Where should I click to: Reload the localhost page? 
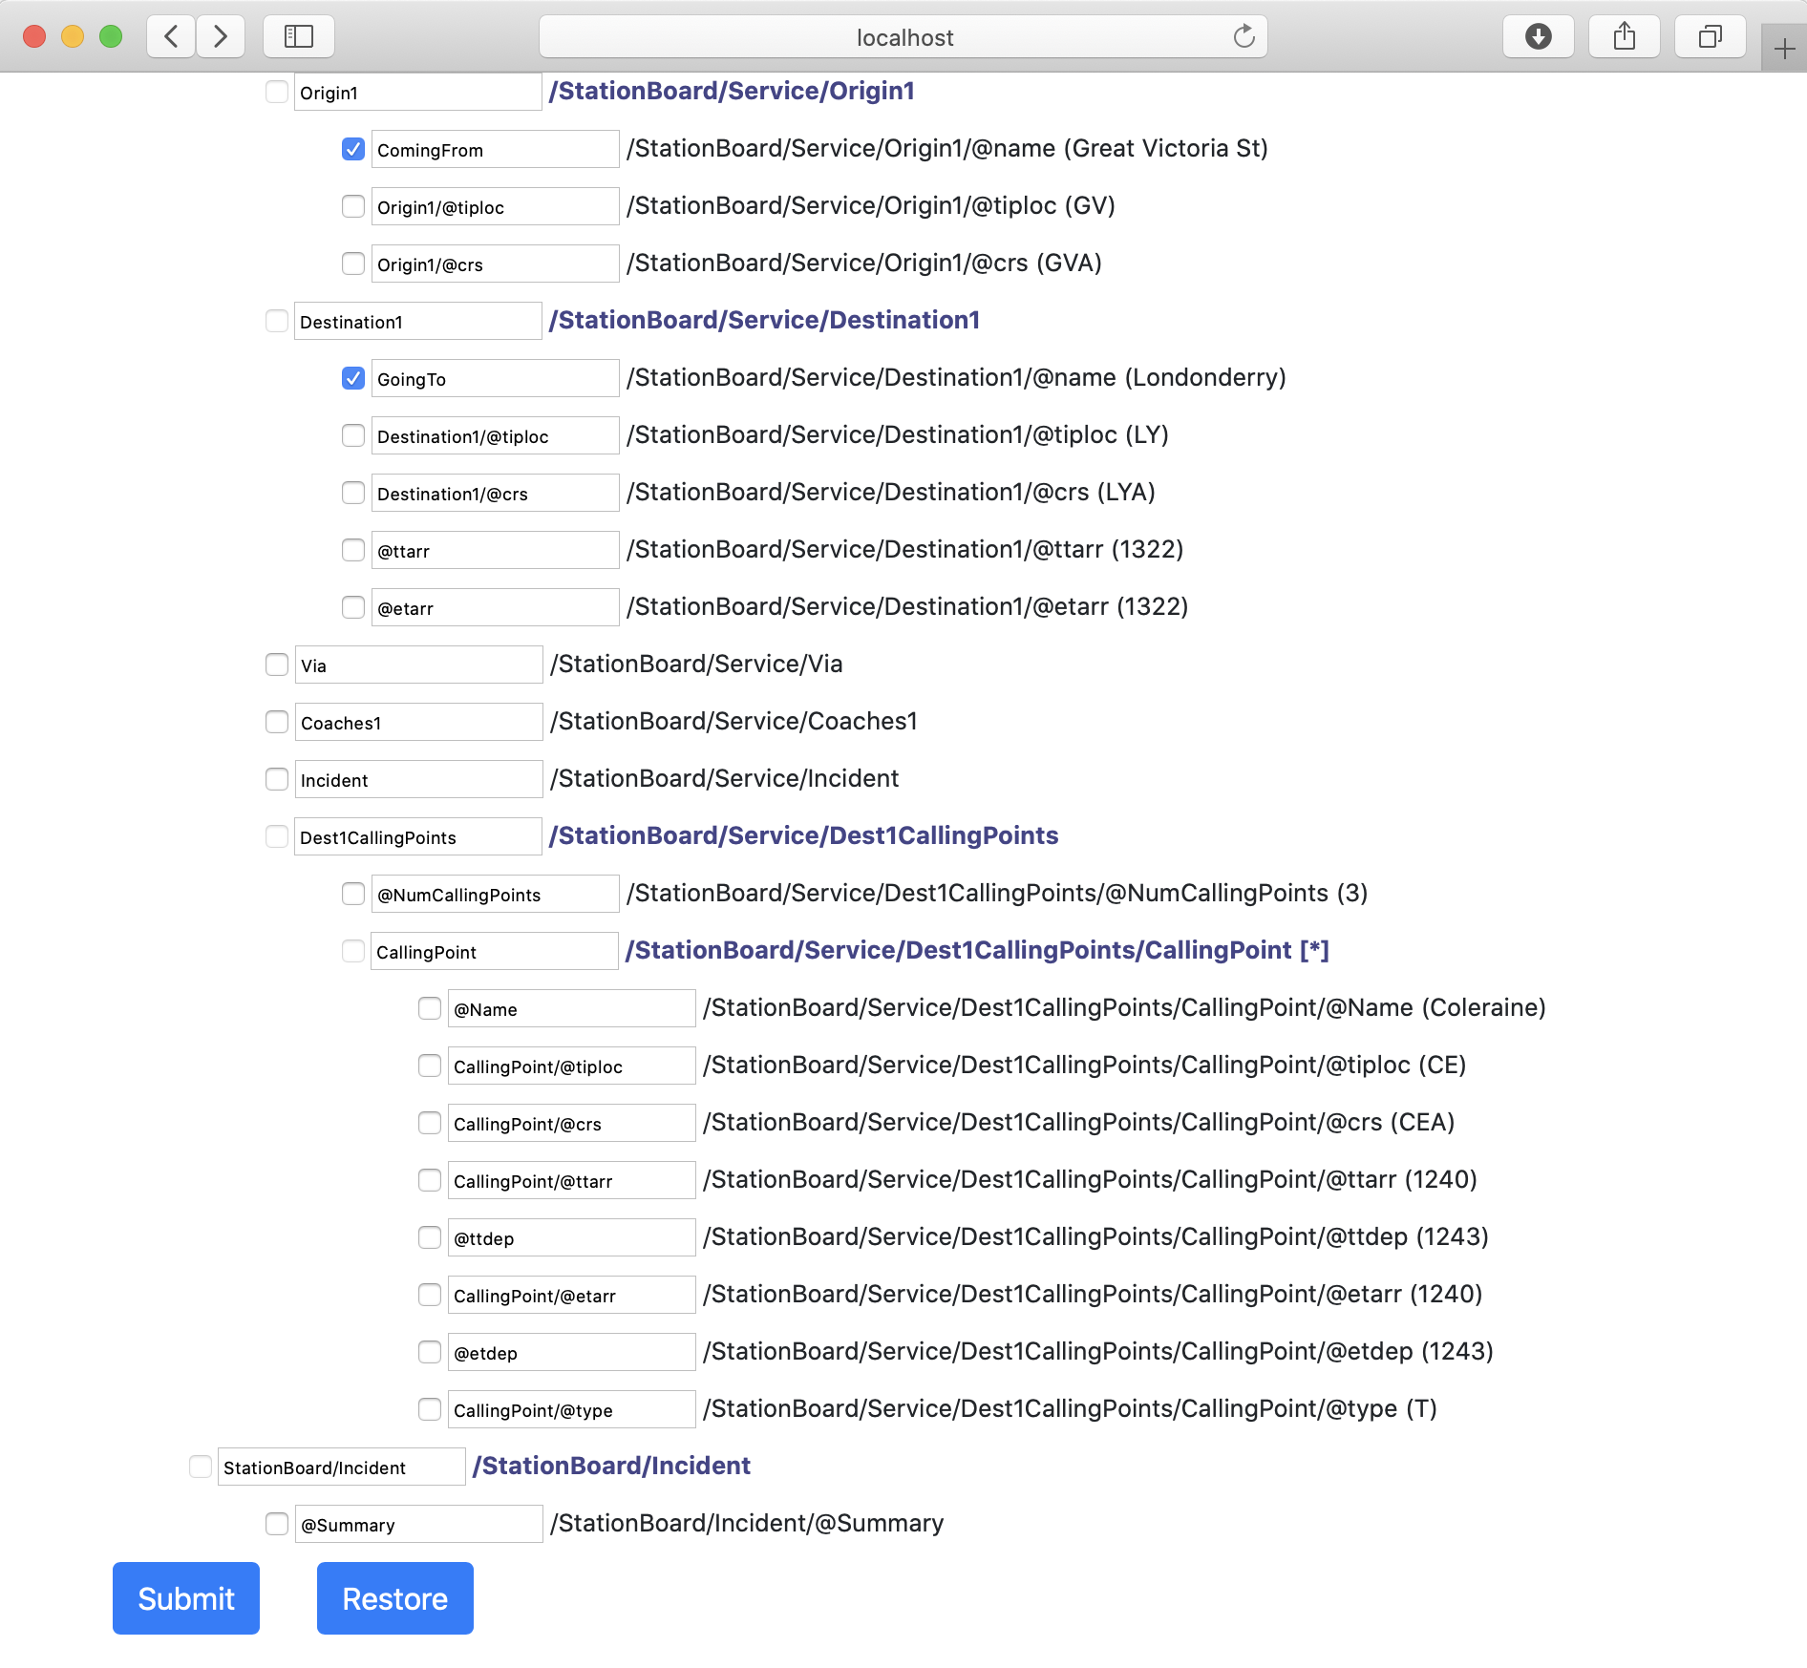coord(1244,37)
